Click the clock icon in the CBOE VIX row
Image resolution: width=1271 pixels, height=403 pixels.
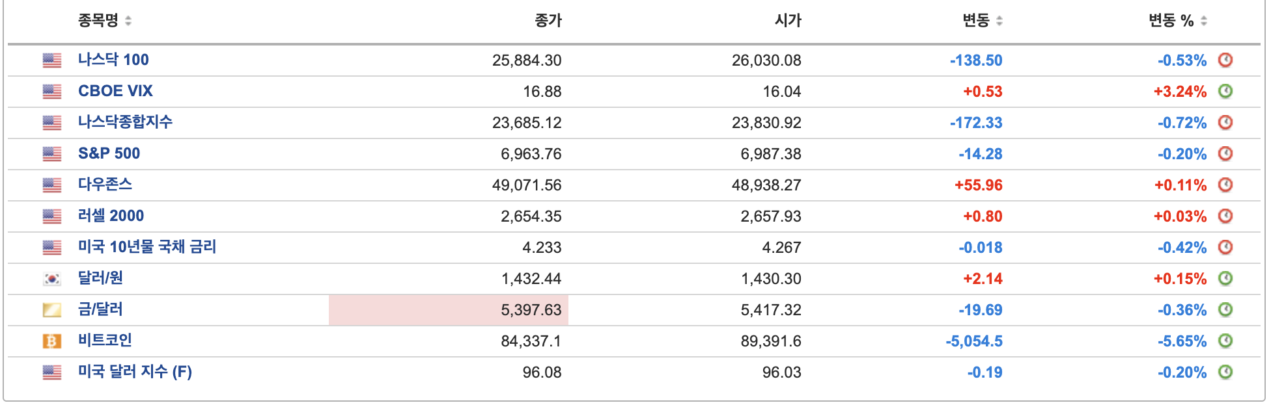pyautogui.click(x=1227, y=91)
